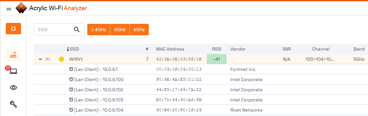Open the access points router view

13,55
